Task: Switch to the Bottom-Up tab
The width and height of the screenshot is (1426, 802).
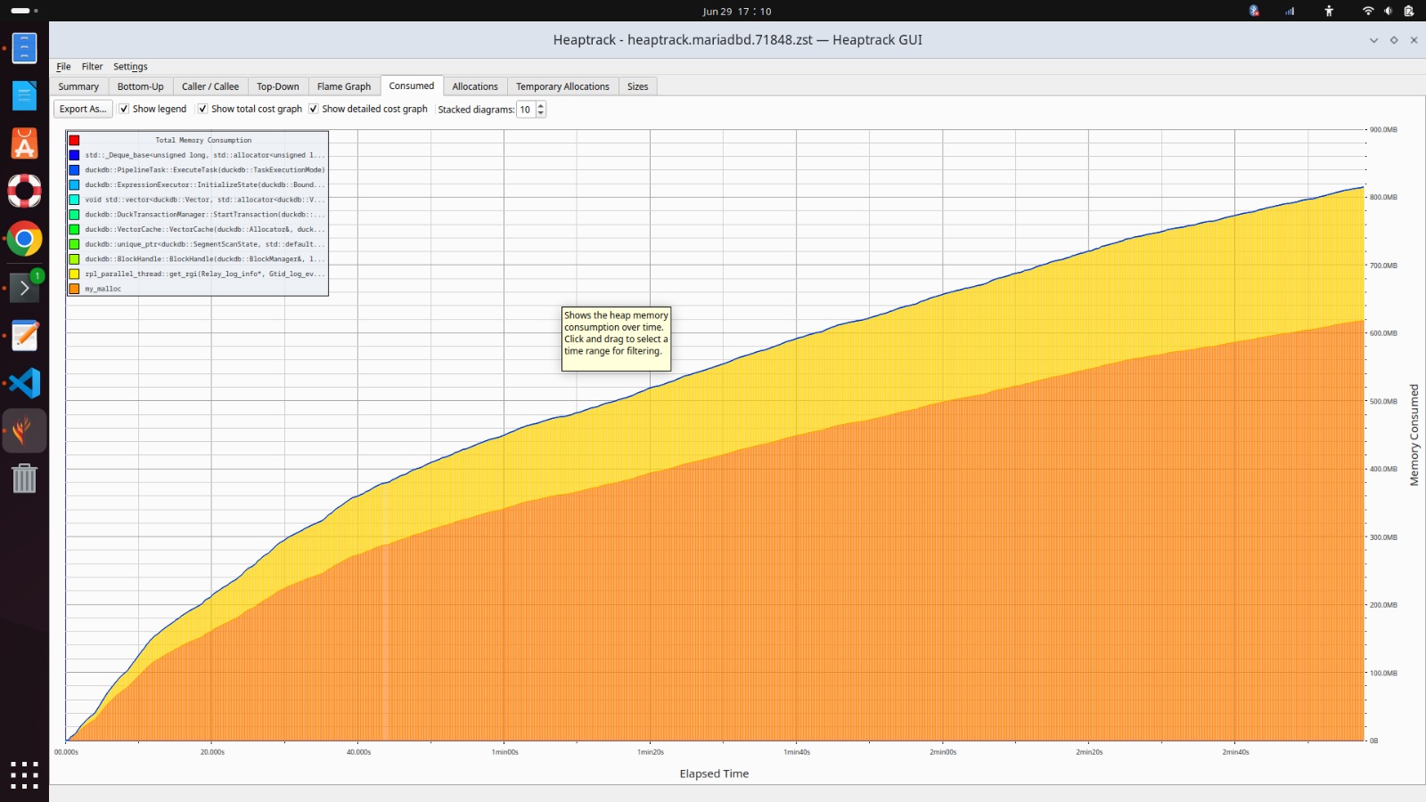Action: [141, 86]
